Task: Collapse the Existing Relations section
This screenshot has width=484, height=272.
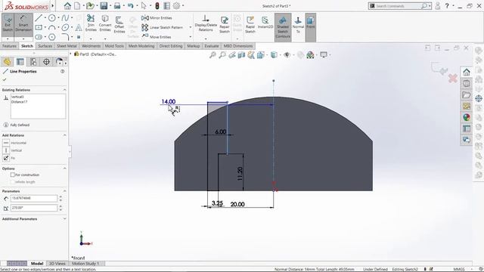Action: click(x=64, y=90)
